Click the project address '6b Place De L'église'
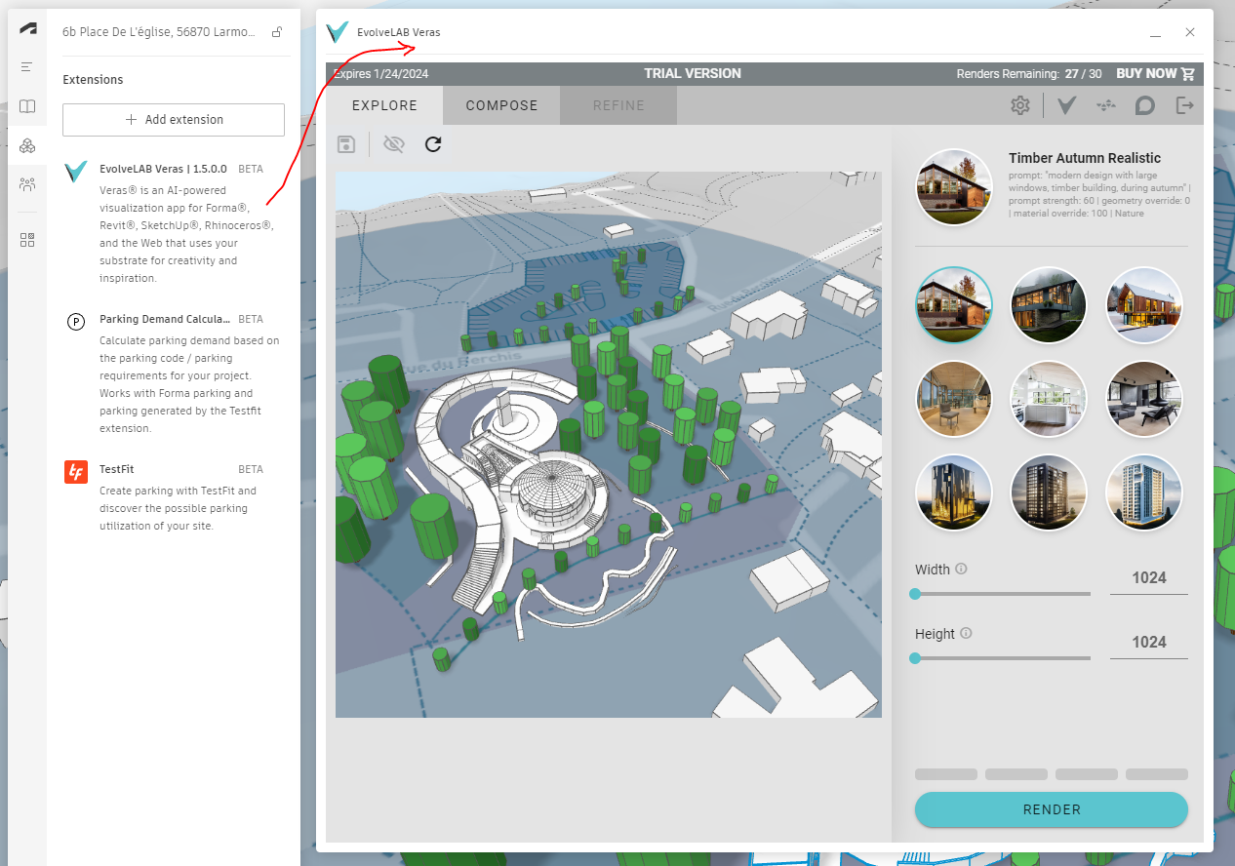 (159, 32)
